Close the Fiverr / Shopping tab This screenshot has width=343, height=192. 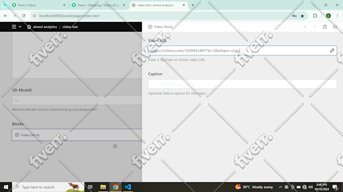[124, 5]
